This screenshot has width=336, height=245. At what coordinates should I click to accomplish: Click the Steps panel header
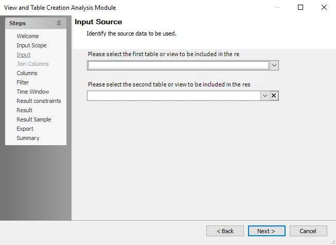(x=36, y=23)
